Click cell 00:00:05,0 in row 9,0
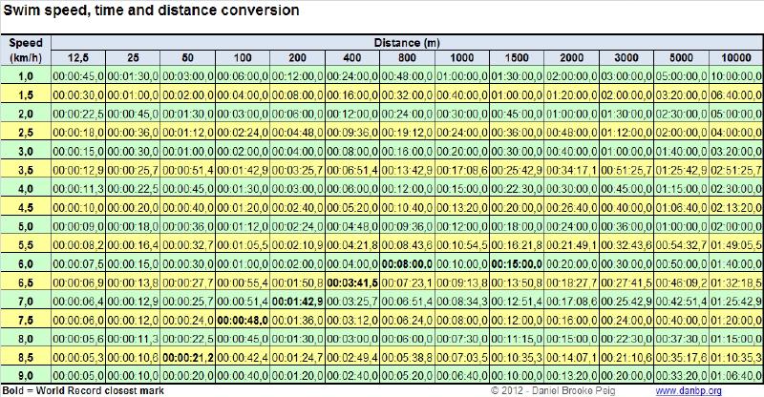The width and height of the screenshot is (764, 397). point(78,376)
